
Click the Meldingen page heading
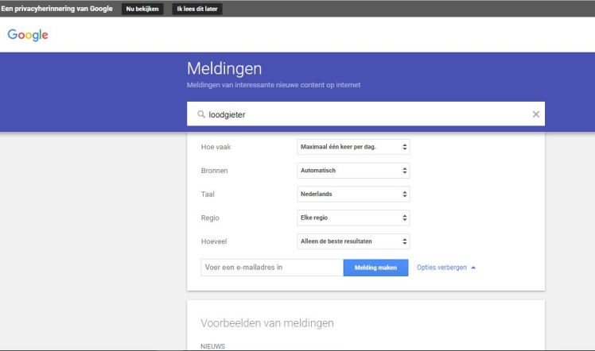tap(224, 69)
